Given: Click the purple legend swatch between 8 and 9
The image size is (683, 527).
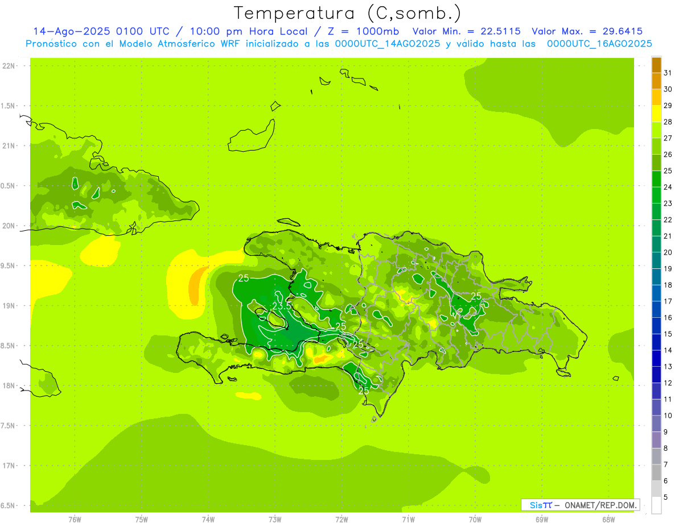Looking at the screenshot, I should tap(656, 440).
